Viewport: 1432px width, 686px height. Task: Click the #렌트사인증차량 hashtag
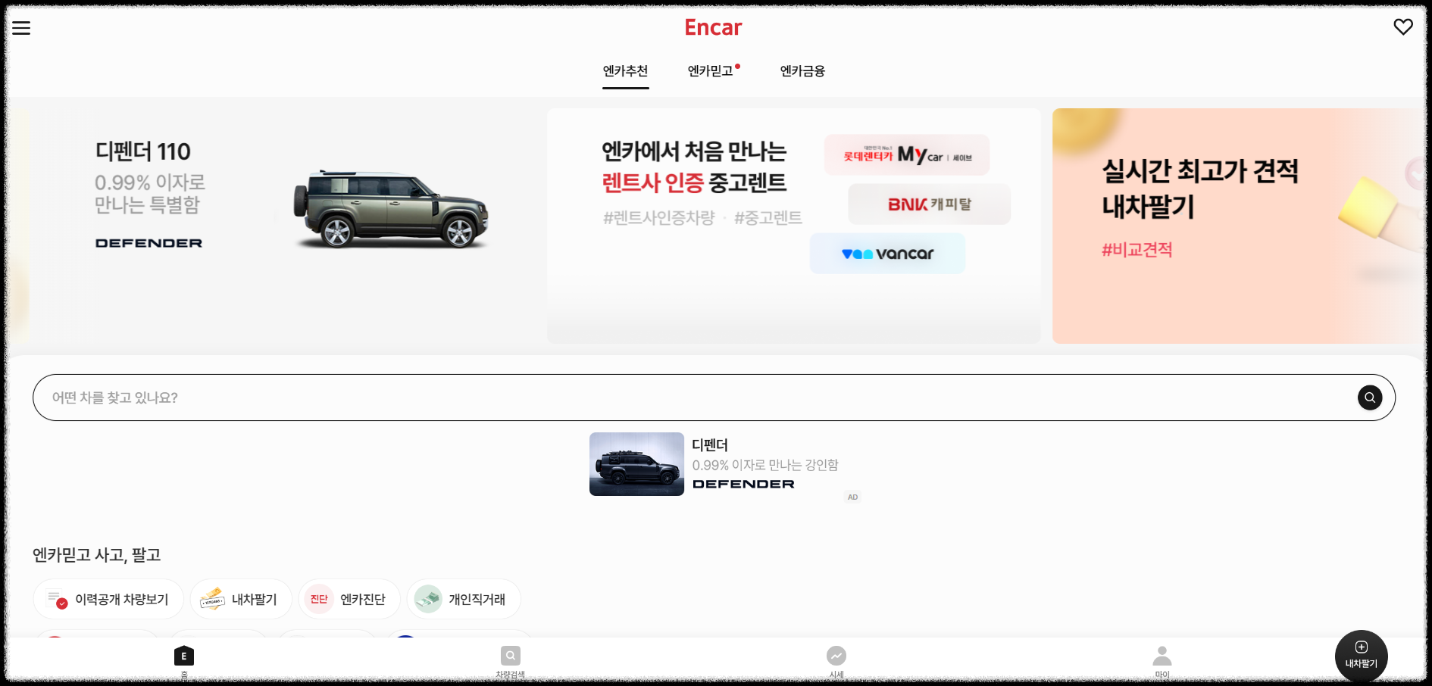point(658,218)
